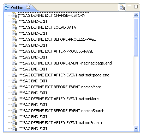The width and height of the screenshot is (144, 136).
Task: Click icon beside BEFORE-EVENT-nat:onMore entry
Action: click(15, 87)
